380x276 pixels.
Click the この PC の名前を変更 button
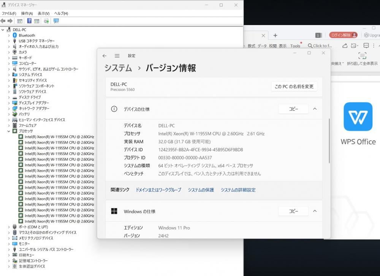point(294,86)
